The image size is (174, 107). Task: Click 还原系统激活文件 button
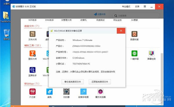100,82
